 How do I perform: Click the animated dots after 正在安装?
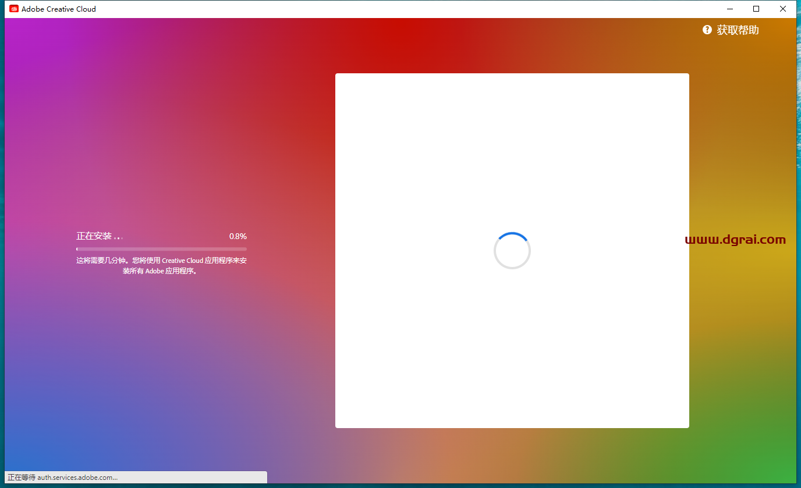(118, 237)
